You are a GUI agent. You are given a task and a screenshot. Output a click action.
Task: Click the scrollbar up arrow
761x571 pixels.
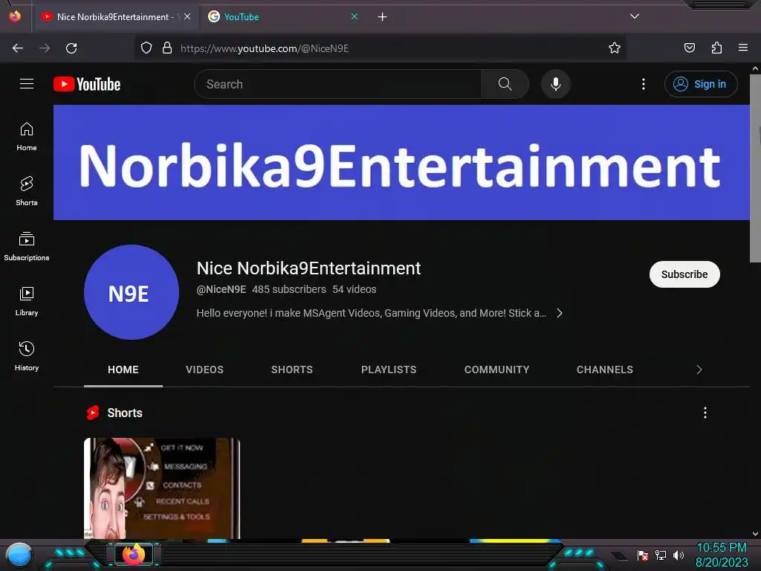click(x=755, y=68)
